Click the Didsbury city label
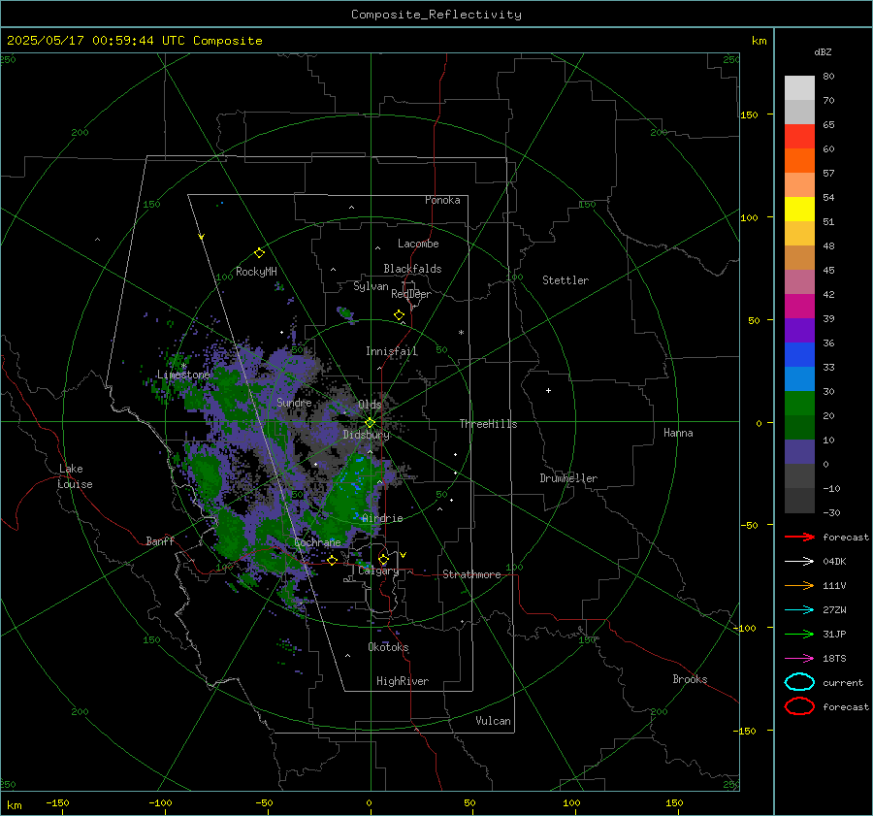This screenshot has height=816, width=873. [x=367, y=435]
